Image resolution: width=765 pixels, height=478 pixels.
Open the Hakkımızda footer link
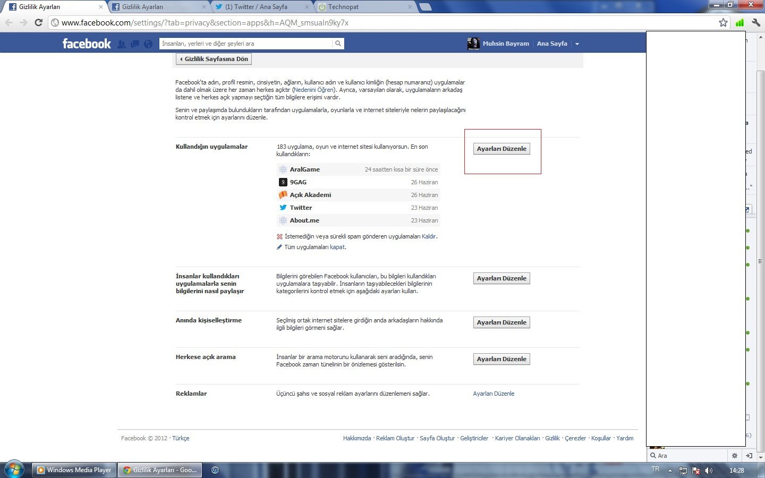click(x=357, y=438)
